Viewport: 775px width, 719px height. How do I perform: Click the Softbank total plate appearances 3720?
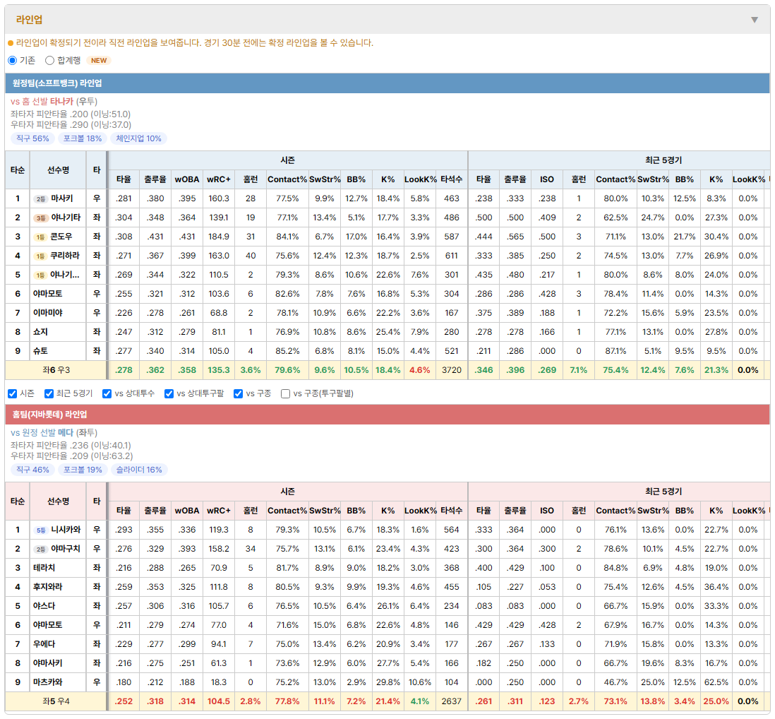click(x=451, y=370)
